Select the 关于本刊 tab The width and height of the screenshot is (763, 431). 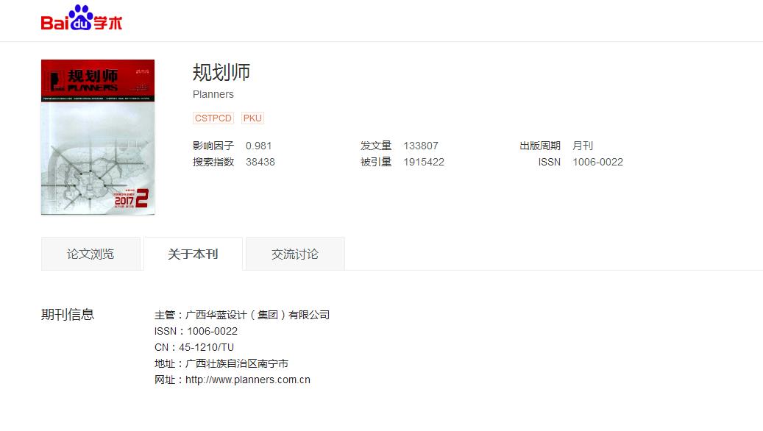pos(193,254)
